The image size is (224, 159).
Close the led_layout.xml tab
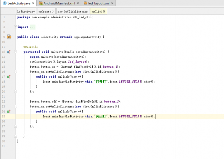[112, 3]
